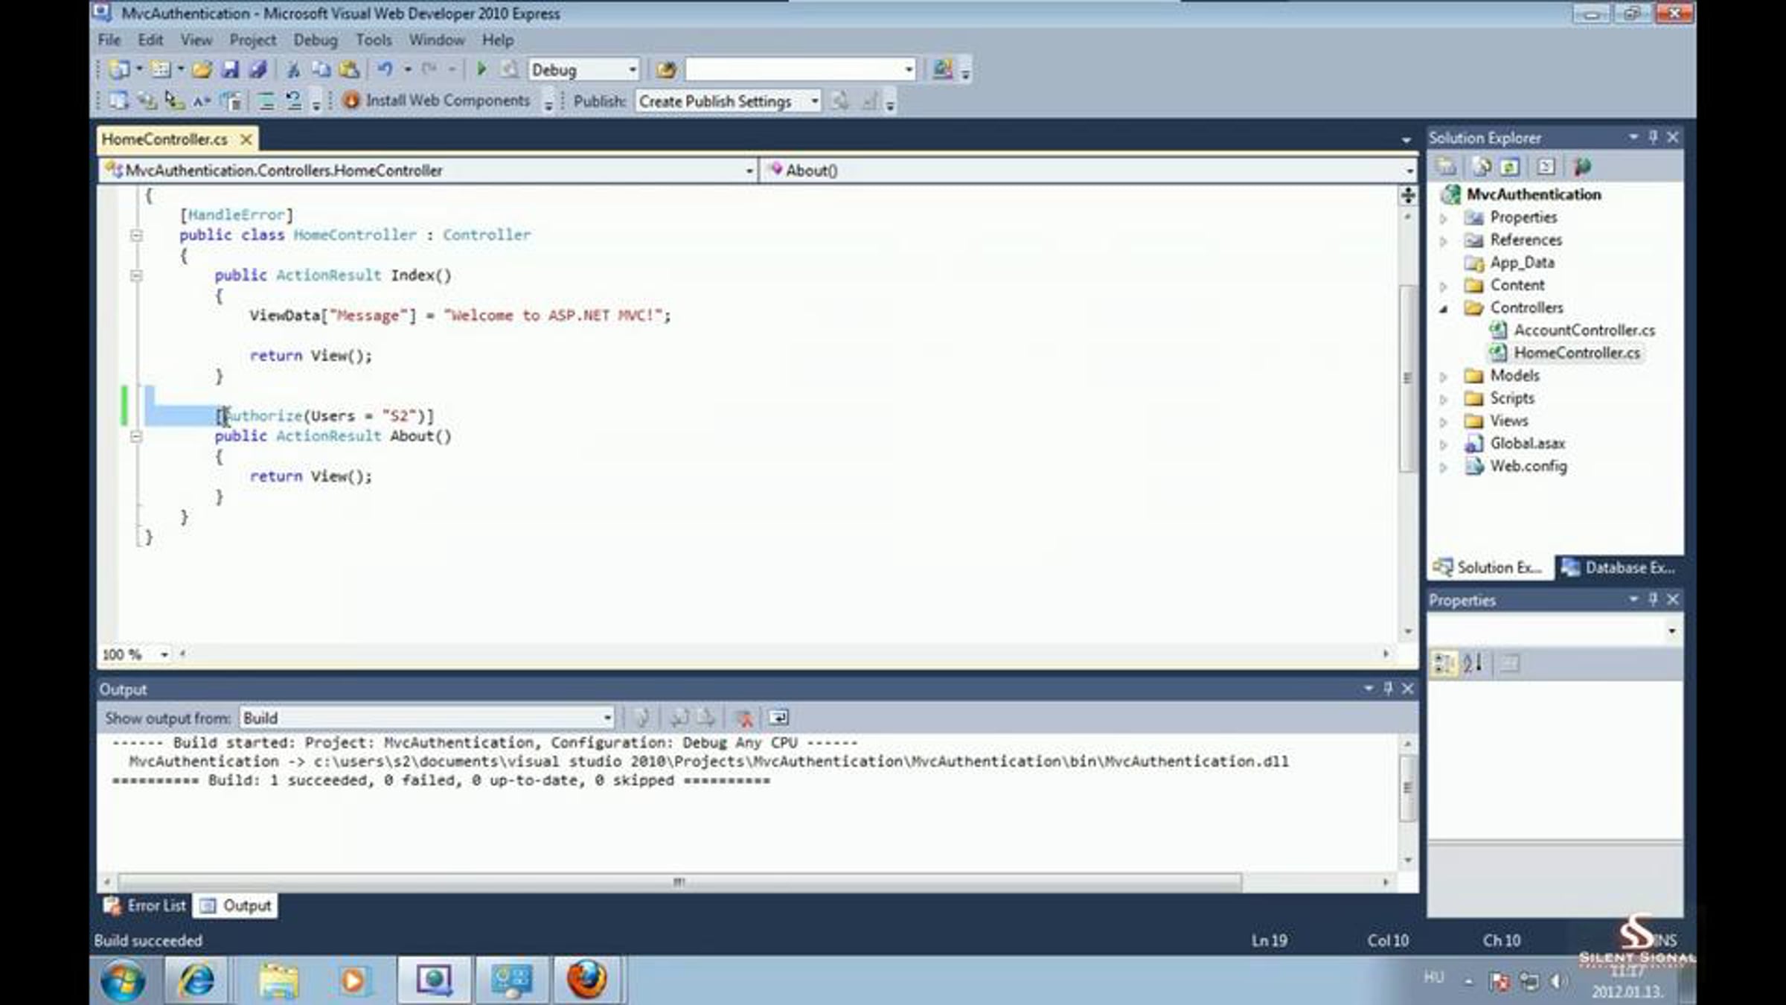The height and width of the screenshot is (1005, 1786).
Task: Click the Install Web Components icon
Action: tap(351, 100)
